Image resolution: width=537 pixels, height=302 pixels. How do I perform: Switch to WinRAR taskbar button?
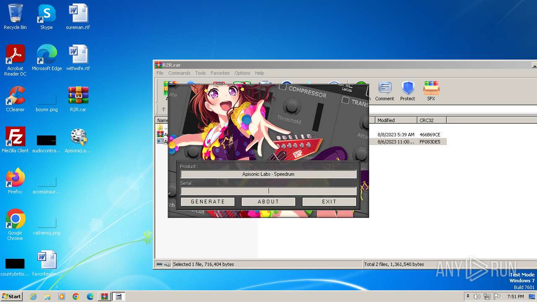[x=104, y=297]
